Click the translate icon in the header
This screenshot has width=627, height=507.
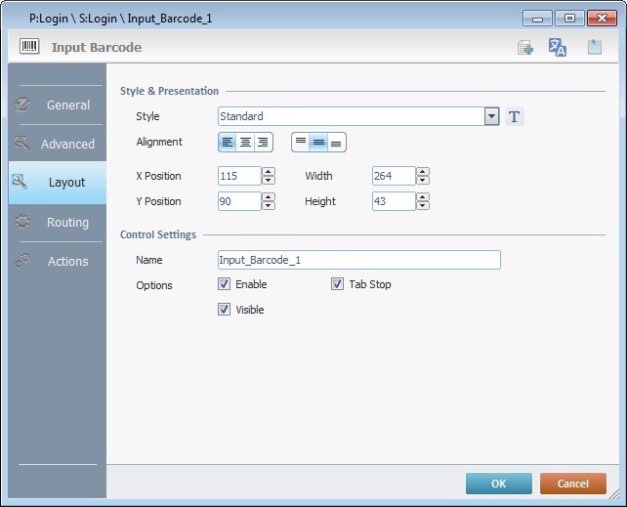point(558,48)
